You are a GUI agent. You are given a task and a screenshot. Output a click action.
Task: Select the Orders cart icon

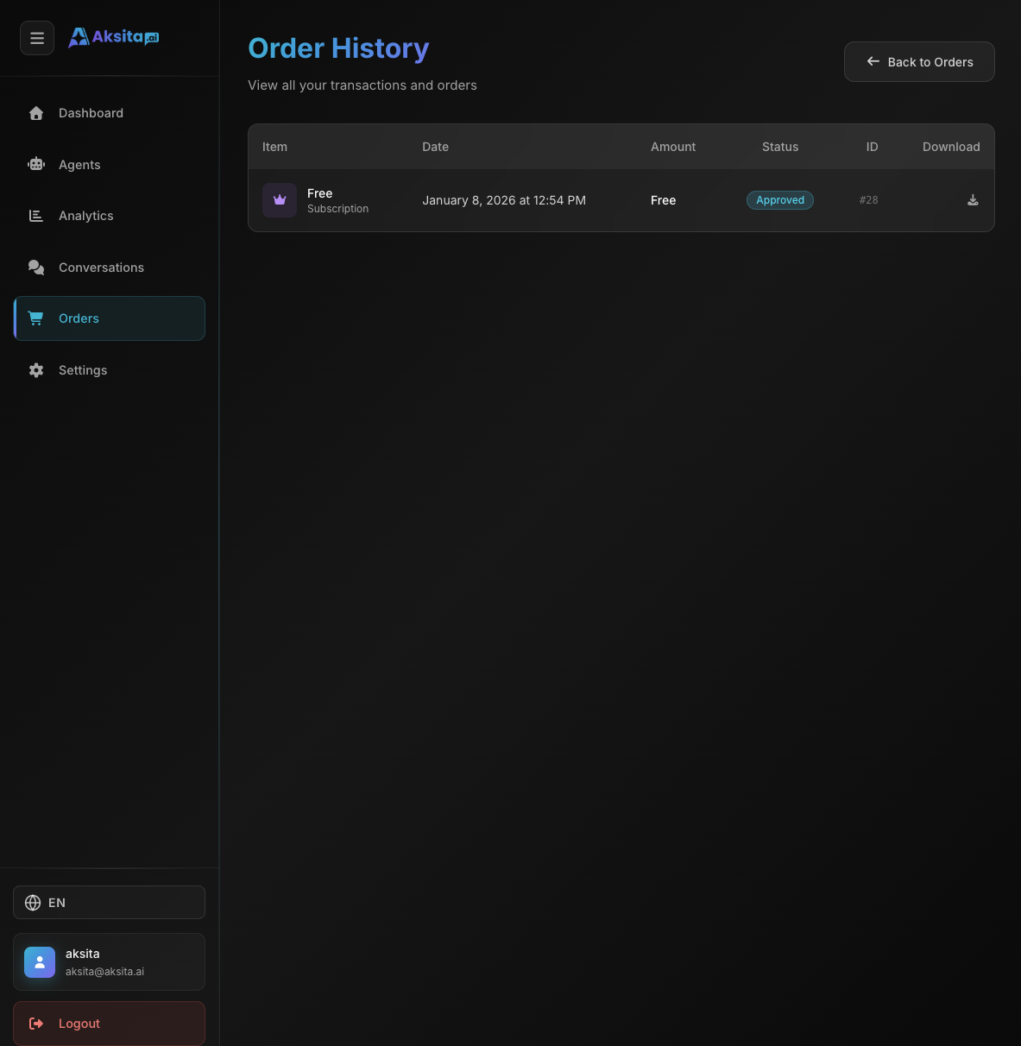click(36, 318)
